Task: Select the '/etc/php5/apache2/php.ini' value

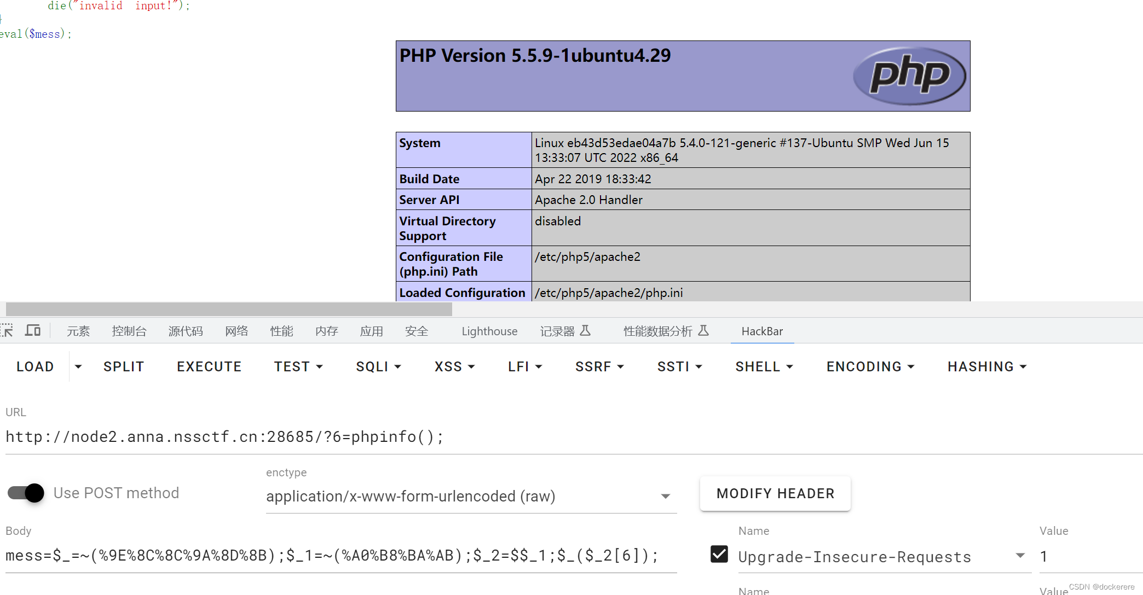Action: pos(609,293)
